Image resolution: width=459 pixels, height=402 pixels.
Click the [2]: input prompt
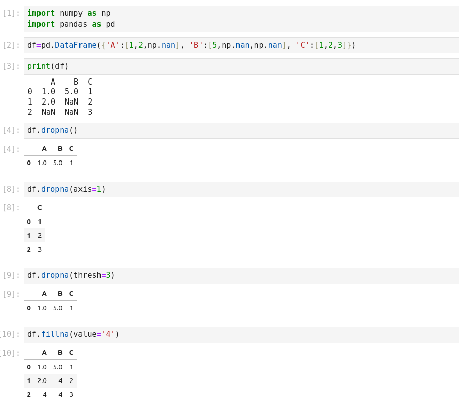tap(11, 45)
